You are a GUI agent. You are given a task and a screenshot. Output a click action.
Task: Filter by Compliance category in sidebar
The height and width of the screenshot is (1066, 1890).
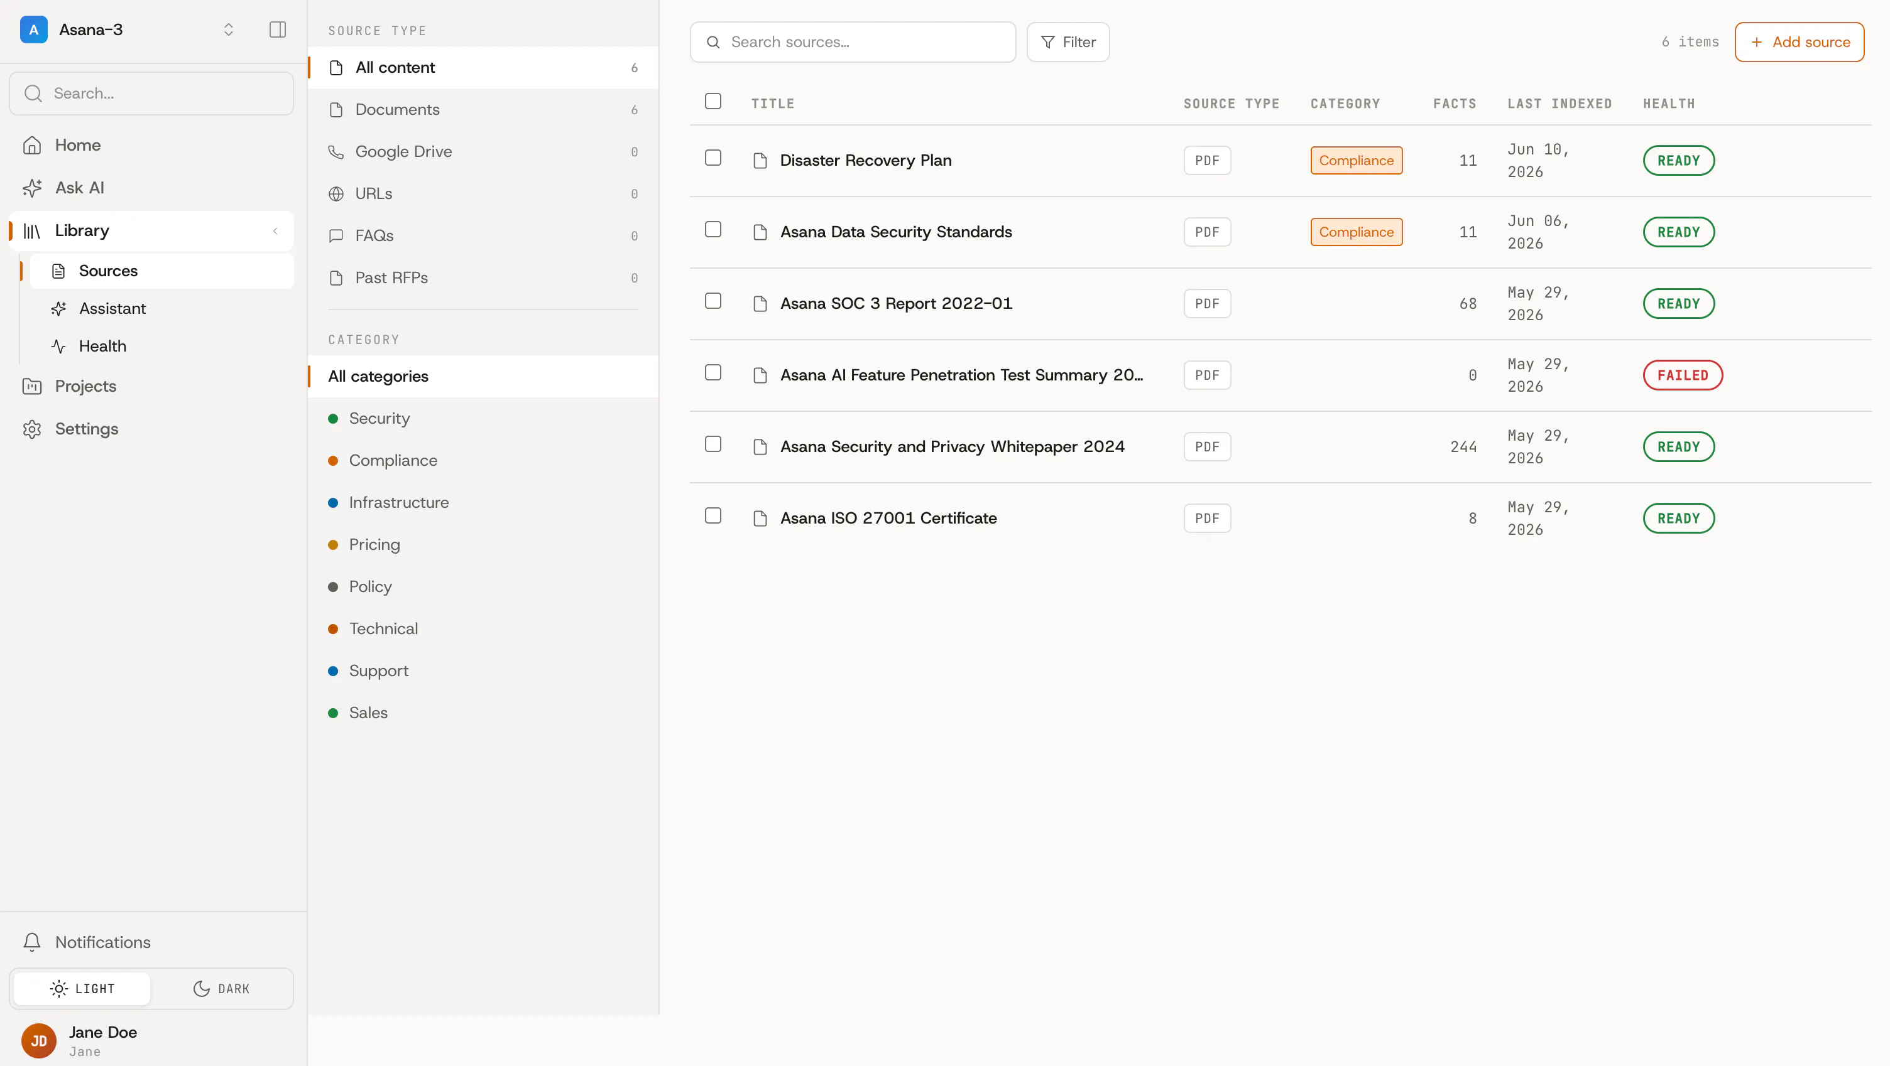(x=483, y=460)
